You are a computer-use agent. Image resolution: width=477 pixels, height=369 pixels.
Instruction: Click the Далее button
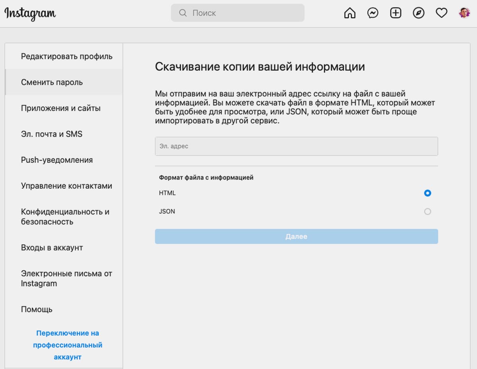click(297, 236)
